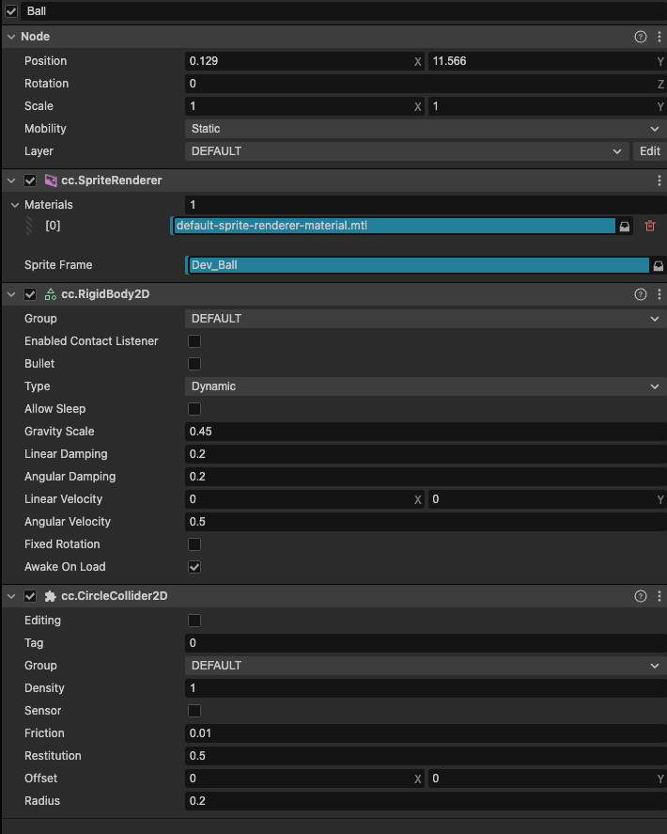Viewport: 667px width, 834px height.
Task: Click the Ball node name field
Action: click(343, 11)
